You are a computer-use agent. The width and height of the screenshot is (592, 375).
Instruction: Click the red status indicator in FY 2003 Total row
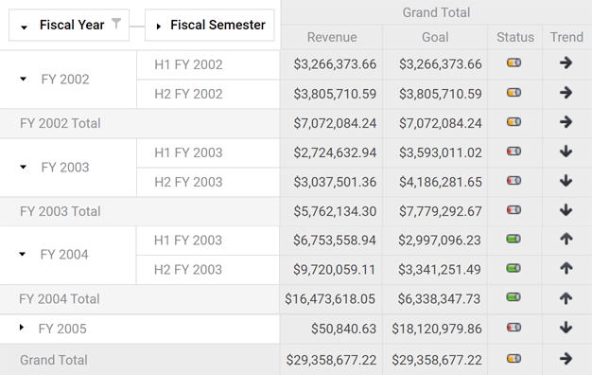(x=514, y=210)
